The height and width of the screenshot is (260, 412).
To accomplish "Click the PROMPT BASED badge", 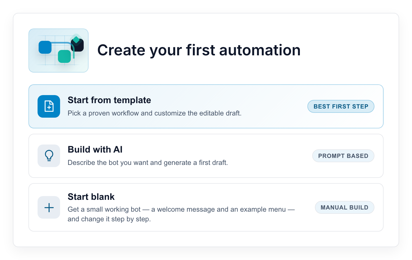I will point(343,156).
